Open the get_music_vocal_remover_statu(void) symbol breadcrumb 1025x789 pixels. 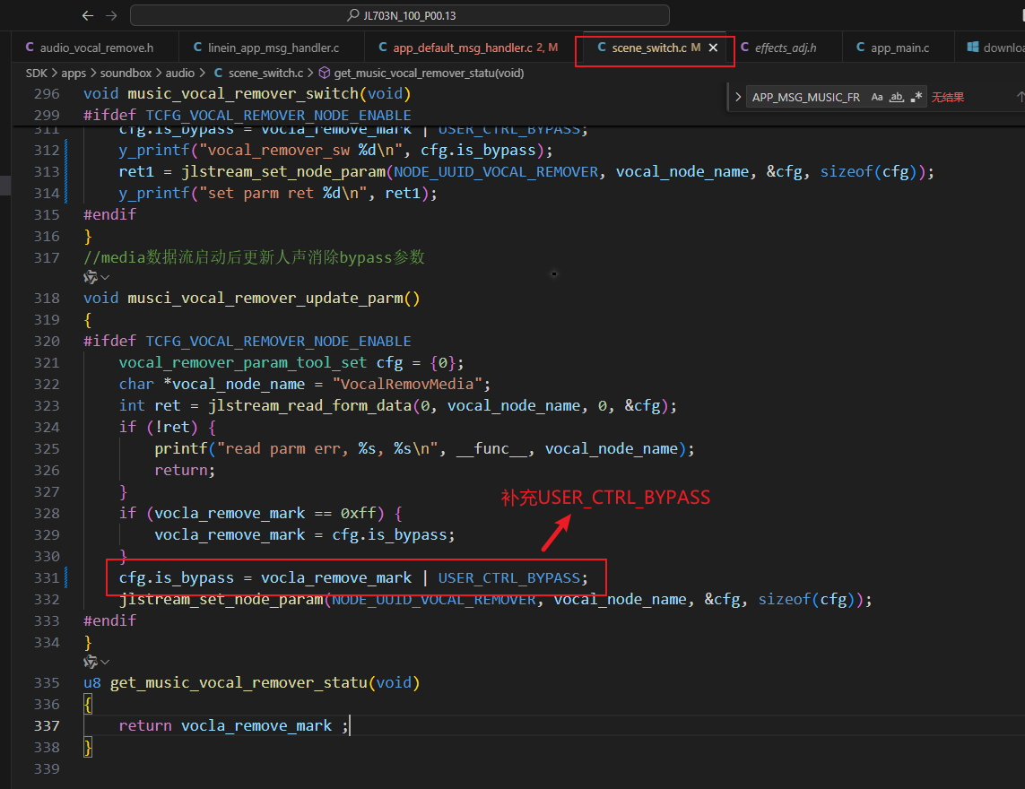tap(421, 74)
